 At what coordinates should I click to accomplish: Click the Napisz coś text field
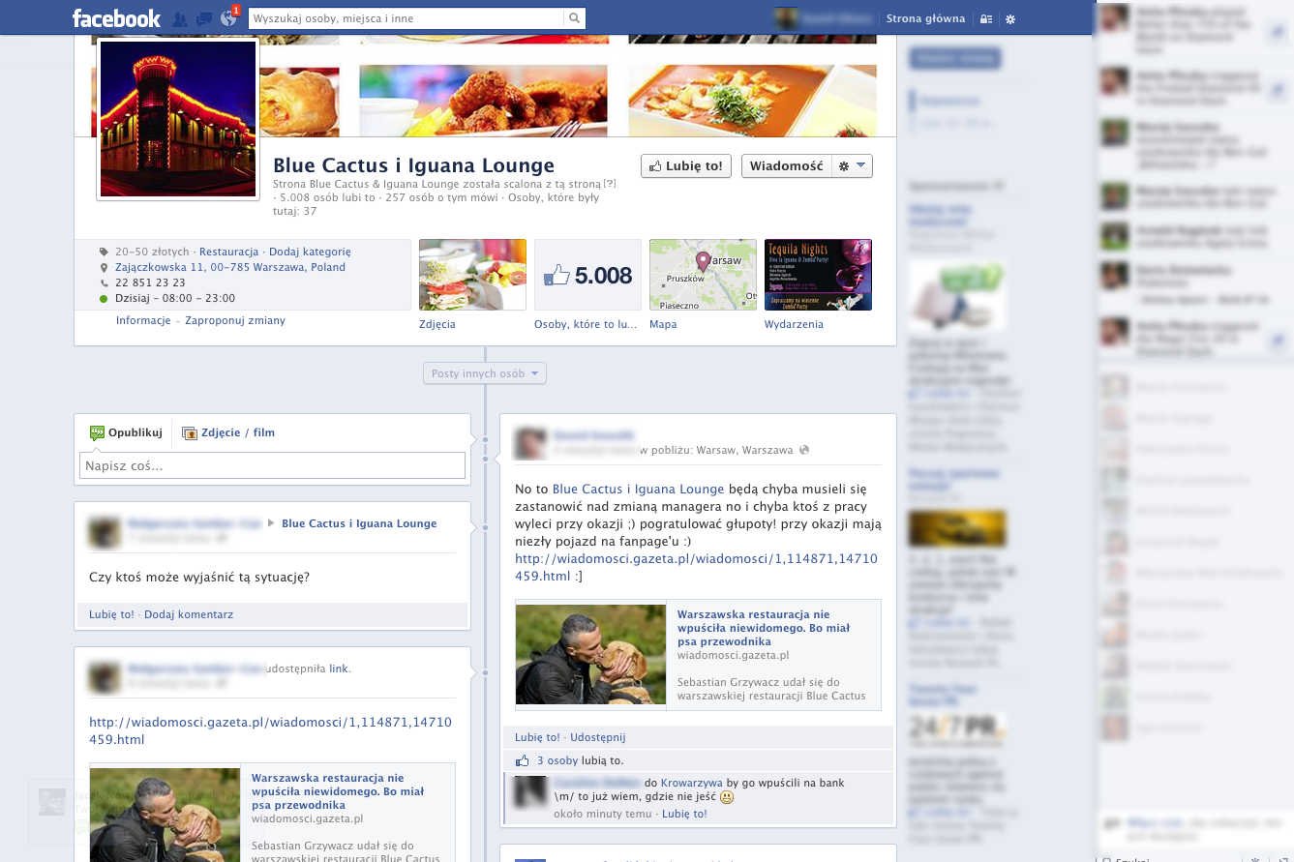click(272, 466)
